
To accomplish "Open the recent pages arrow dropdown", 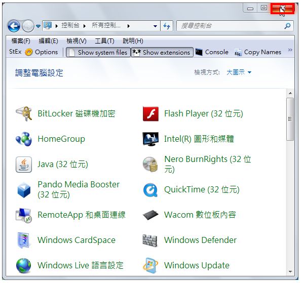I will [39, 26].
